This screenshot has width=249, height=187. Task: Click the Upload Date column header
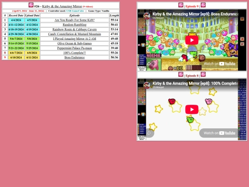point(32,15)
